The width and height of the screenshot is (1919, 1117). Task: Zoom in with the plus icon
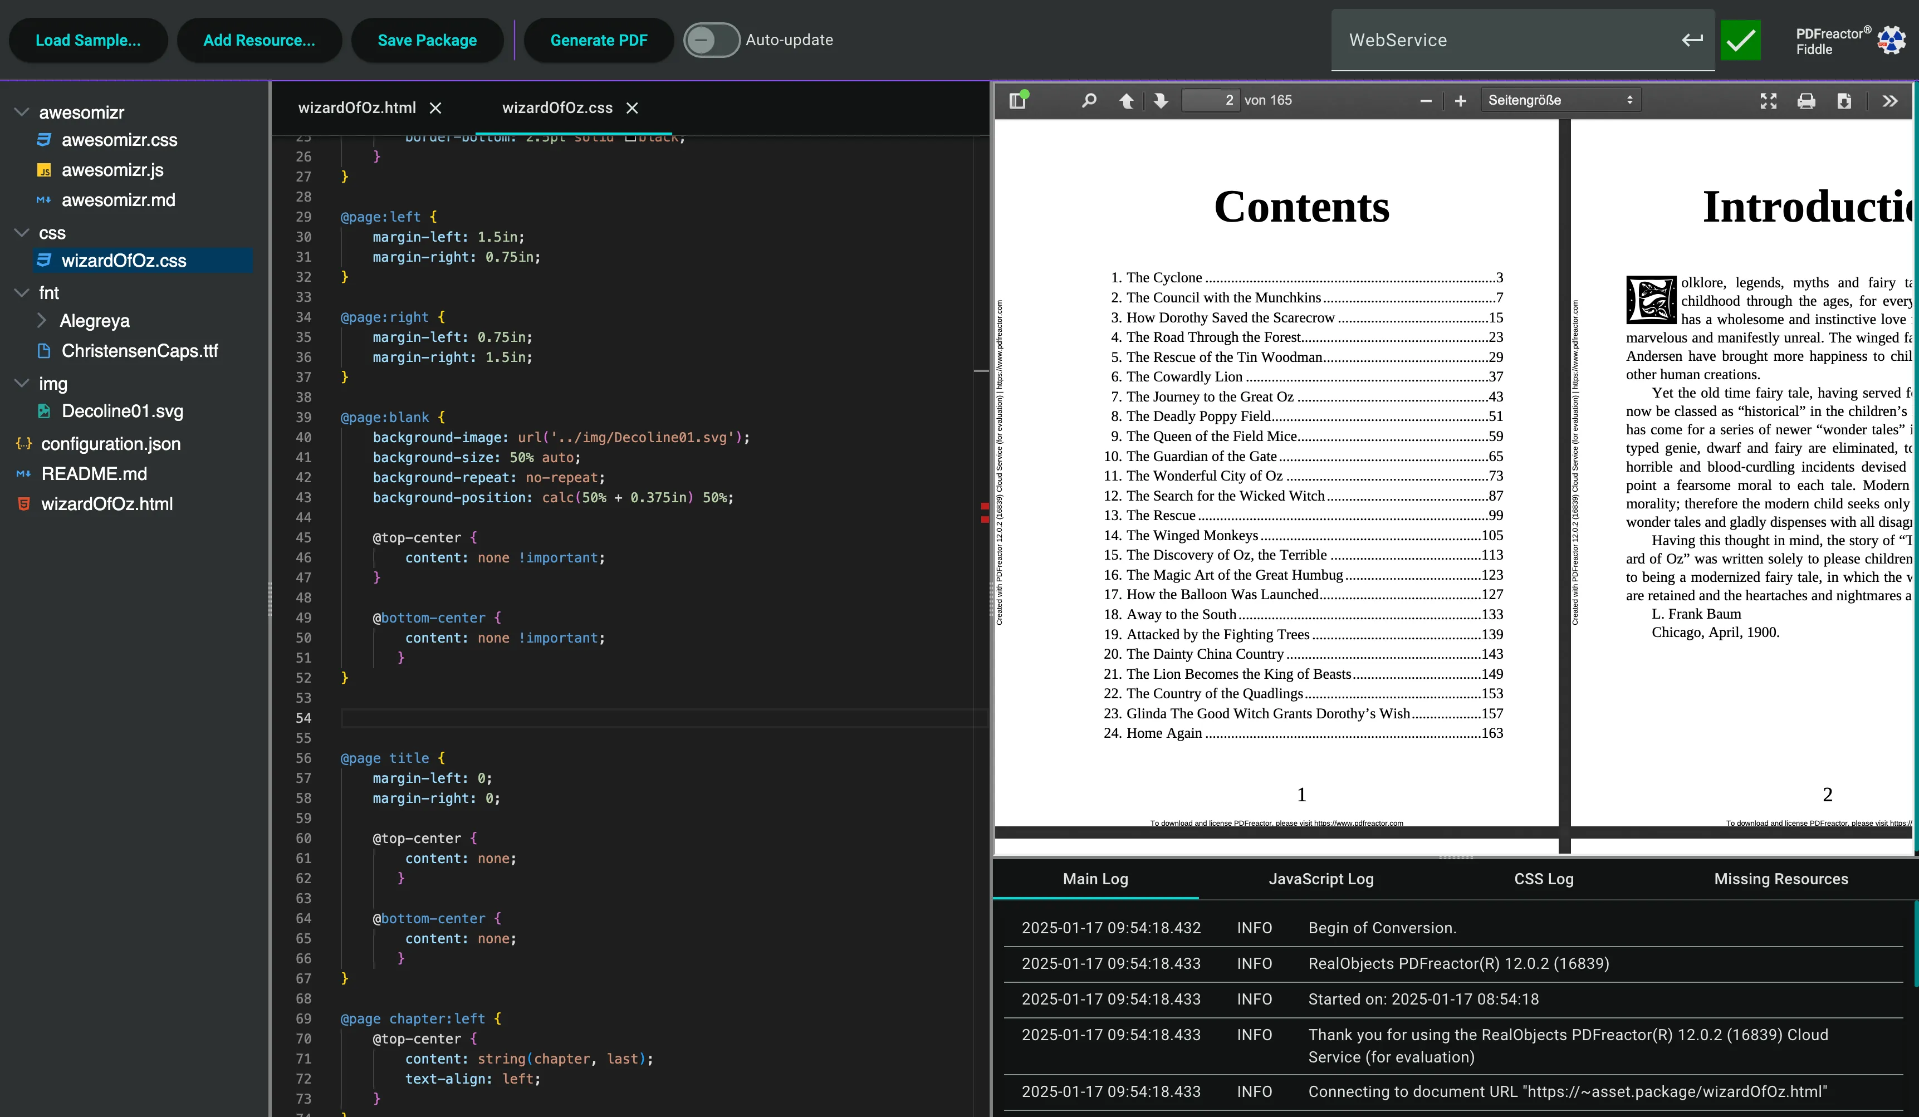click(x=1460, y=100)
